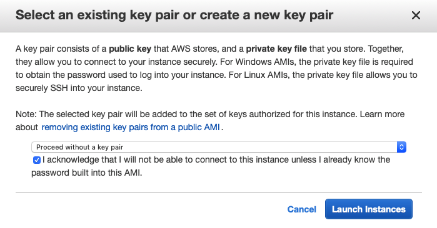Click the blue up-down arrows of the key pair selector

pos(401,147)
